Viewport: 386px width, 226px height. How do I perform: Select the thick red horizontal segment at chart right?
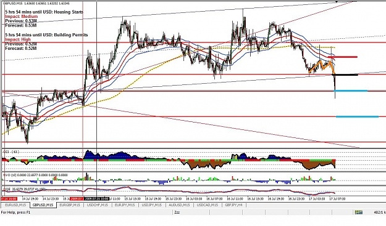[343, 57]
